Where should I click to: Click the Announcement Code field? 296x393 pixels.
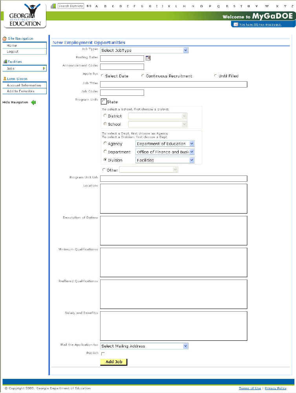[122, 67]
